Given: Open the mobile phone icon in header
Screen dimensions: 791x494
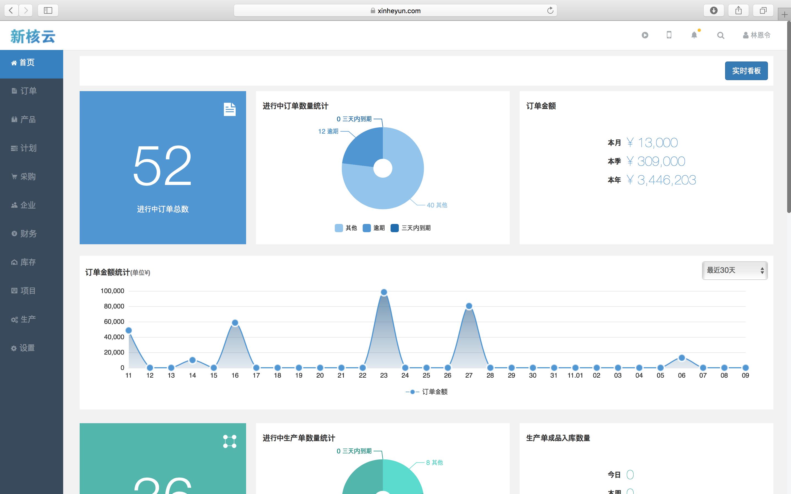Looking at the screenshot, I should pos(669,35).
